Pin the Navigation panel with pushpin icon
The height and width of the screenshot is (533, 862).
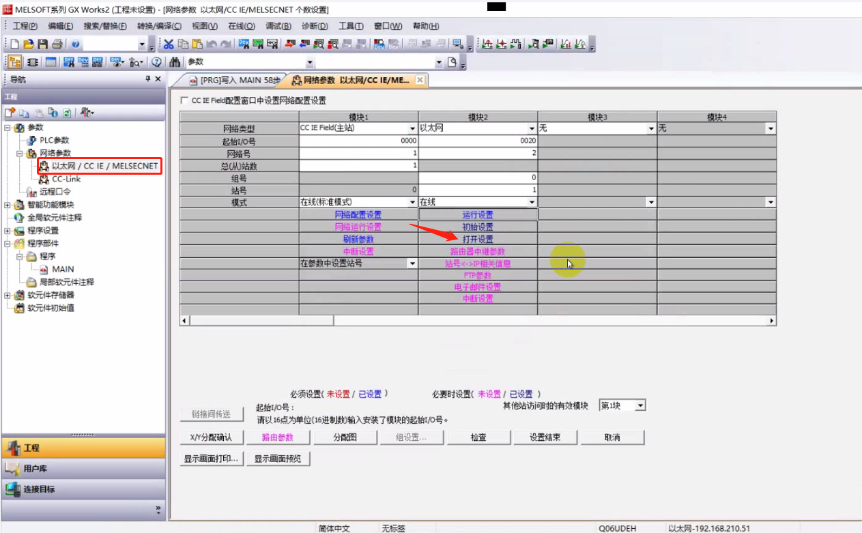tap(148, 79)
